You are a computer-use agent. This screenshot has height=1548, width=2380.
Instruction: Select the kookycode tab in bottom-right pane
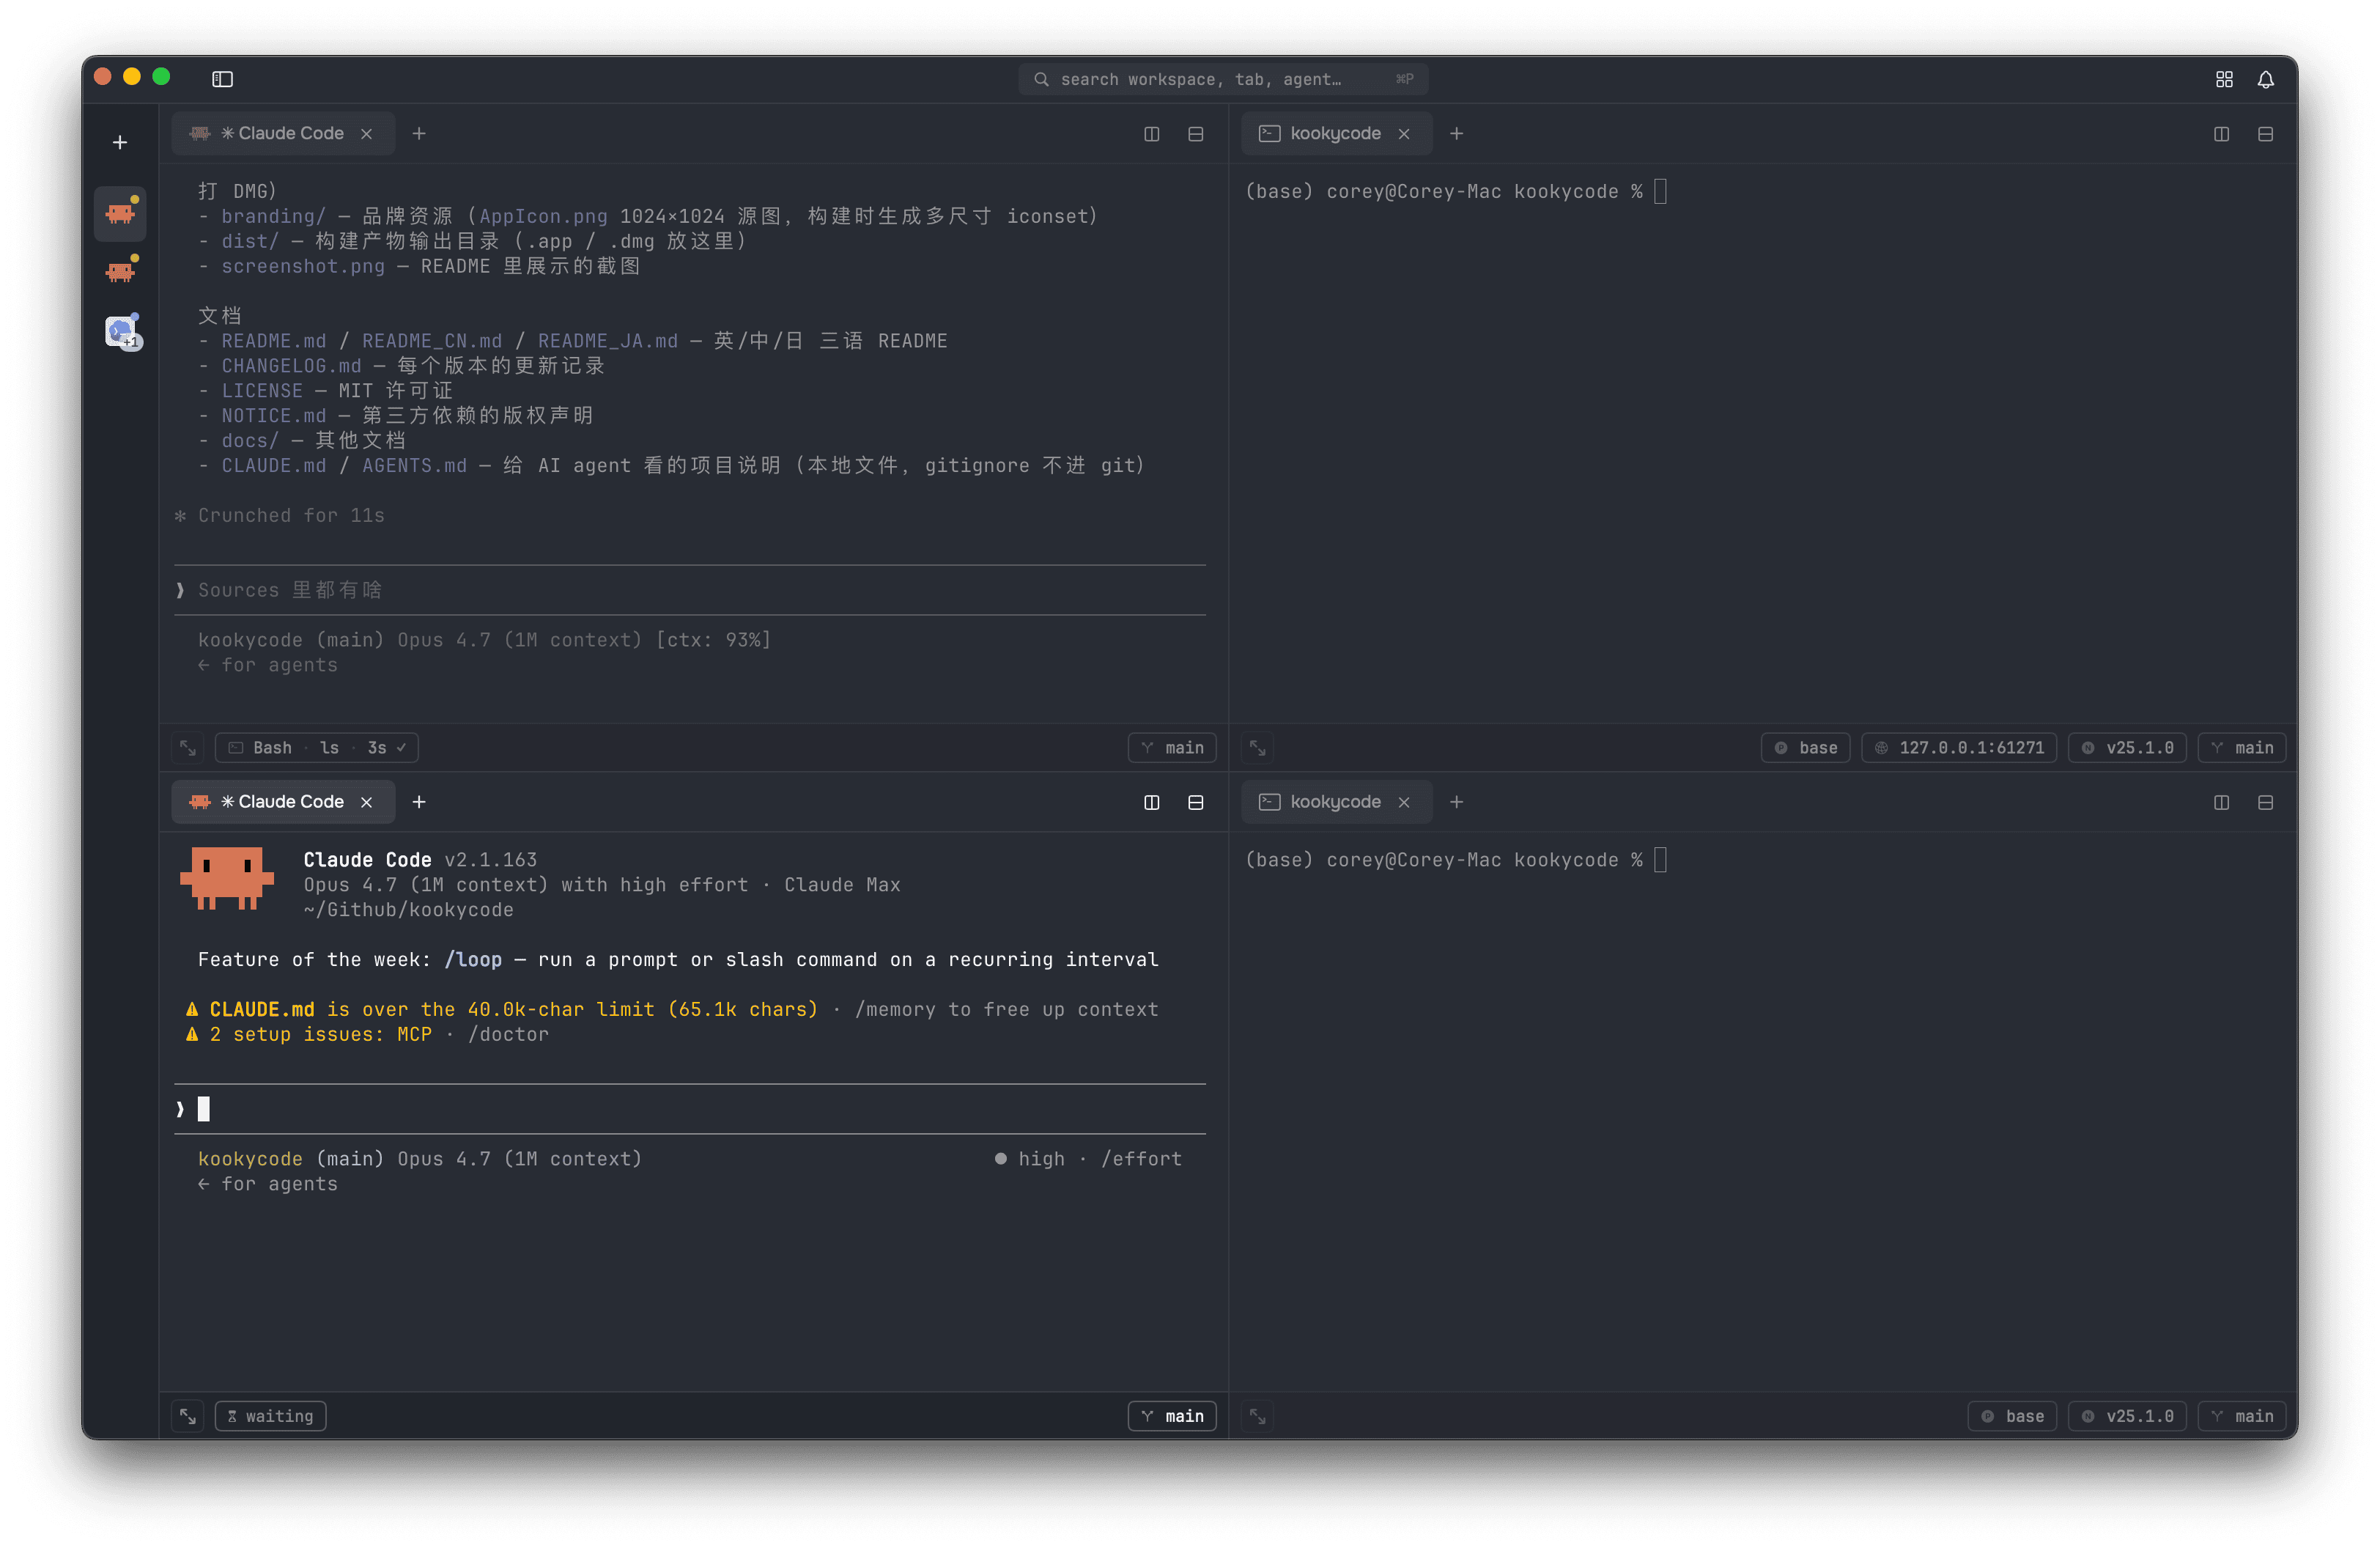pyautogui.click(x=1336, y=803)
